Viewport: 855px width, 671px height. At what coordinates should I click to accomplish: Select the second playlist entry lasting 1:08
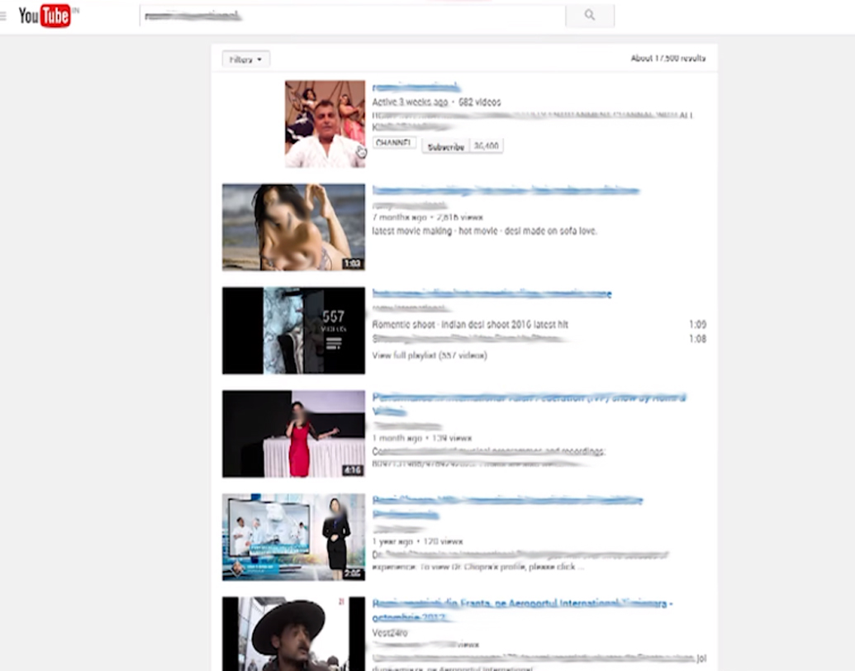point(468,339)
